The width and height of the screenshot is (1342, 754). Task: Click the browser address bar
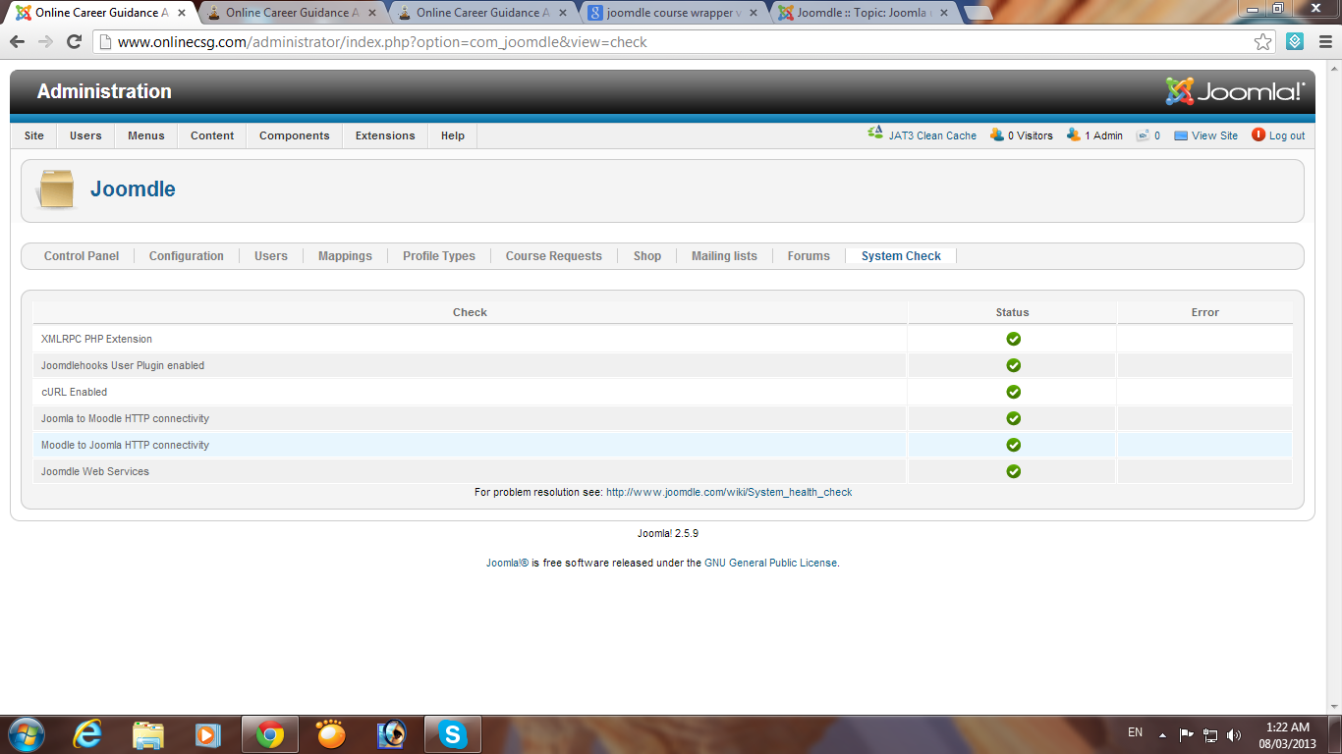click(673, 42)
